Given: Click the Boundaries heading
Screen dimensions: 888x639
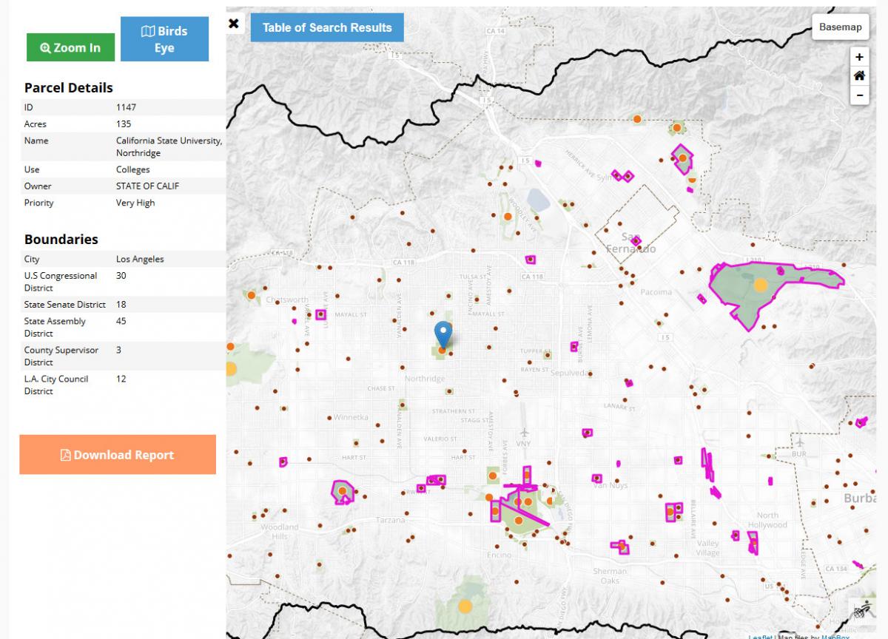Looking at the screenshot, I should [61, 240].
